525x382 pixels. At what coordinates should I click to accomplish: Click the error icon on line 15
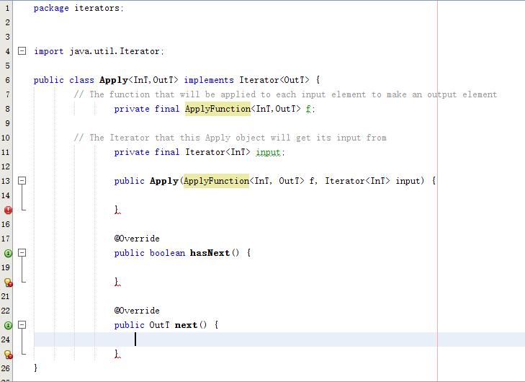click(x=8, y=210)
